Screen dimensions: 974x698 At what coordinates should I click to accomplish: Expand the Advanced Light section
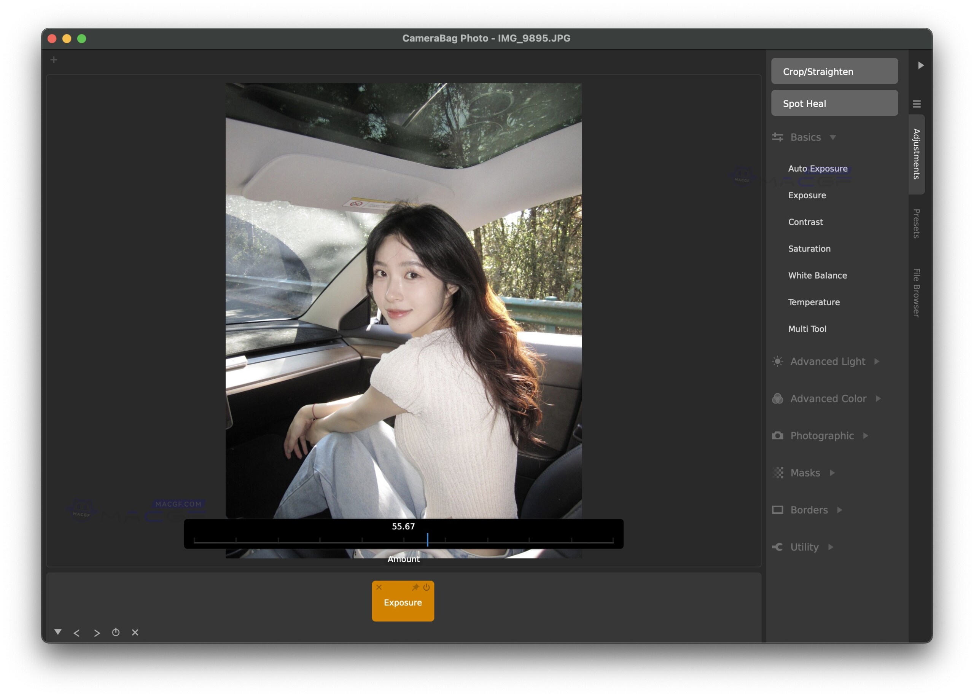pyautogui.click(x=827, y=361)
